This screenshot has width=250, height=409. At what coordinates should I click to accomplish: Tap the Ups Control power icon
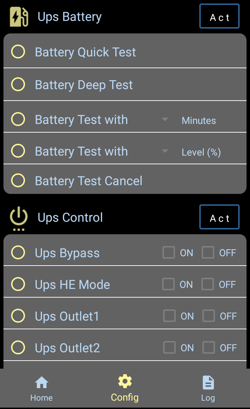point(19,218)
